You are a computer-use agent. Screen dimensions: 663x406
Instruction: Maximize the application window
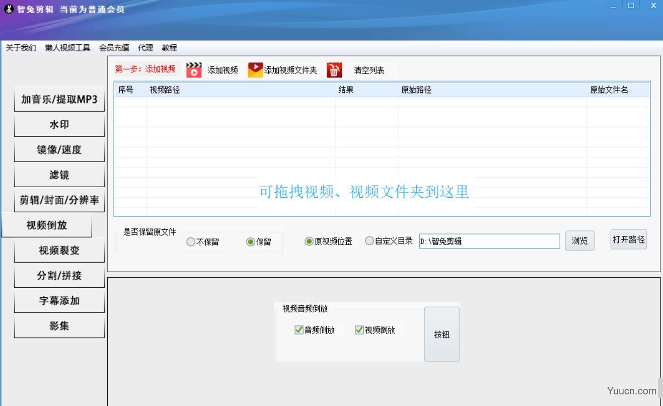click(631, 6)
